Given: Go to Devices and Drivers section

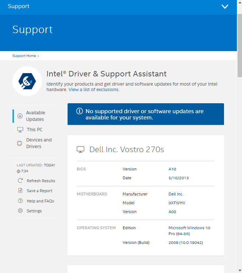Looking at the screenshot, I should [x=39, y=143].
